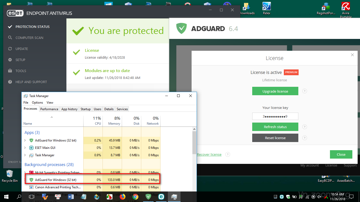Screen dimensions: 360x202
Task: Open the File menu in Task Manager
Action: click(26, 103)
